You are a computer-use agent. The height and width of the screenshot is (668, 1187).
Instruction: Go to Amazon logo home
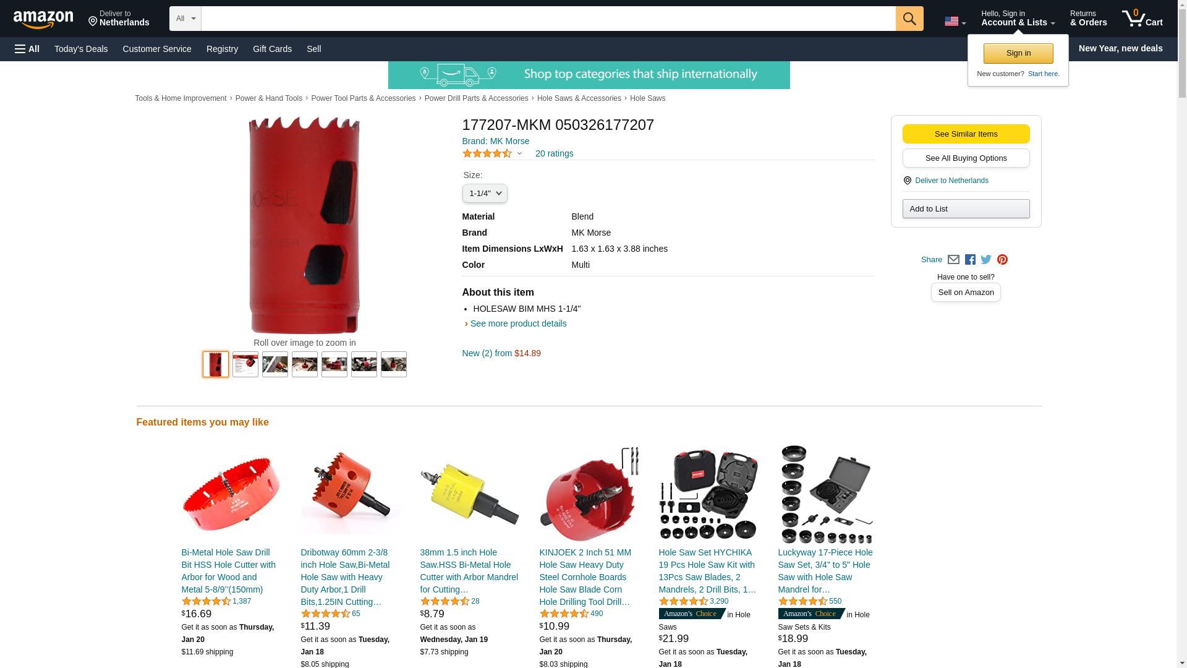click(43, 20)
